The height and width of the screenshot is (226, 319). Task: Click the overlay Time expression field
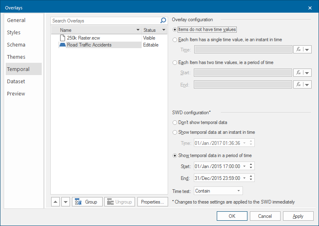pos(243,49)
